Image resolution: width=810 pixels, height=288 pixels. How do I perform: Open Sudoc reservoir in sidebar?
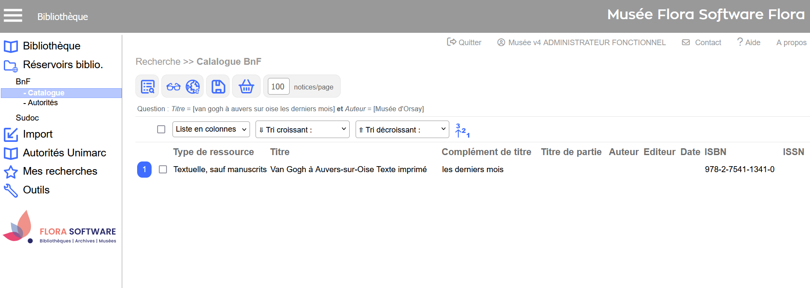(27, 118)
